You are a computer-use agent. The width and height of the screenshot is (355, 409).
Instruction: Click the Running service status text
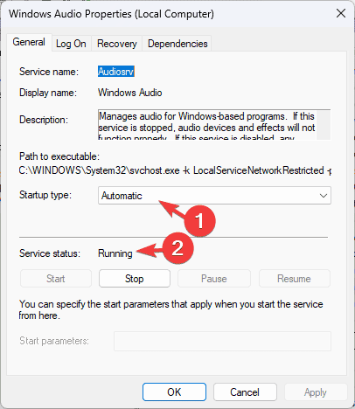point(115,253)
